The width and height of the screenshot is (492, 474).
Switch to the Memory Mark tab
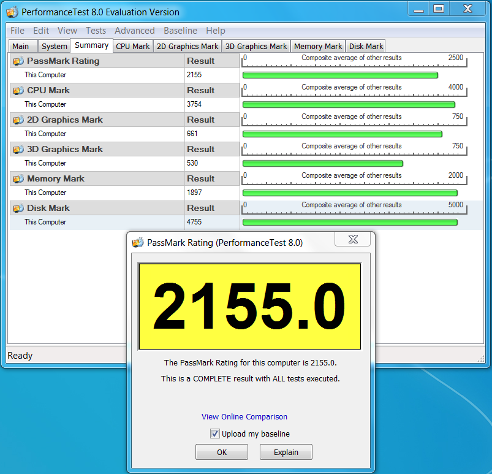318,46
